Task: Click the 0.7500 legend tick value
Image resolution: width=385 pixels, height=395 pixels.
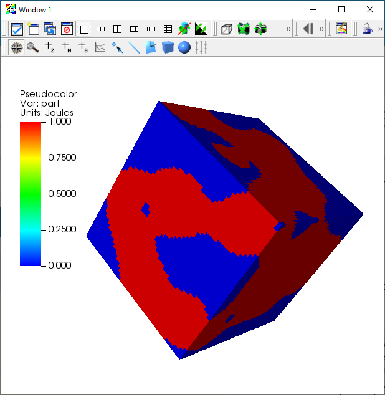Action: click(x=62, y=158)
